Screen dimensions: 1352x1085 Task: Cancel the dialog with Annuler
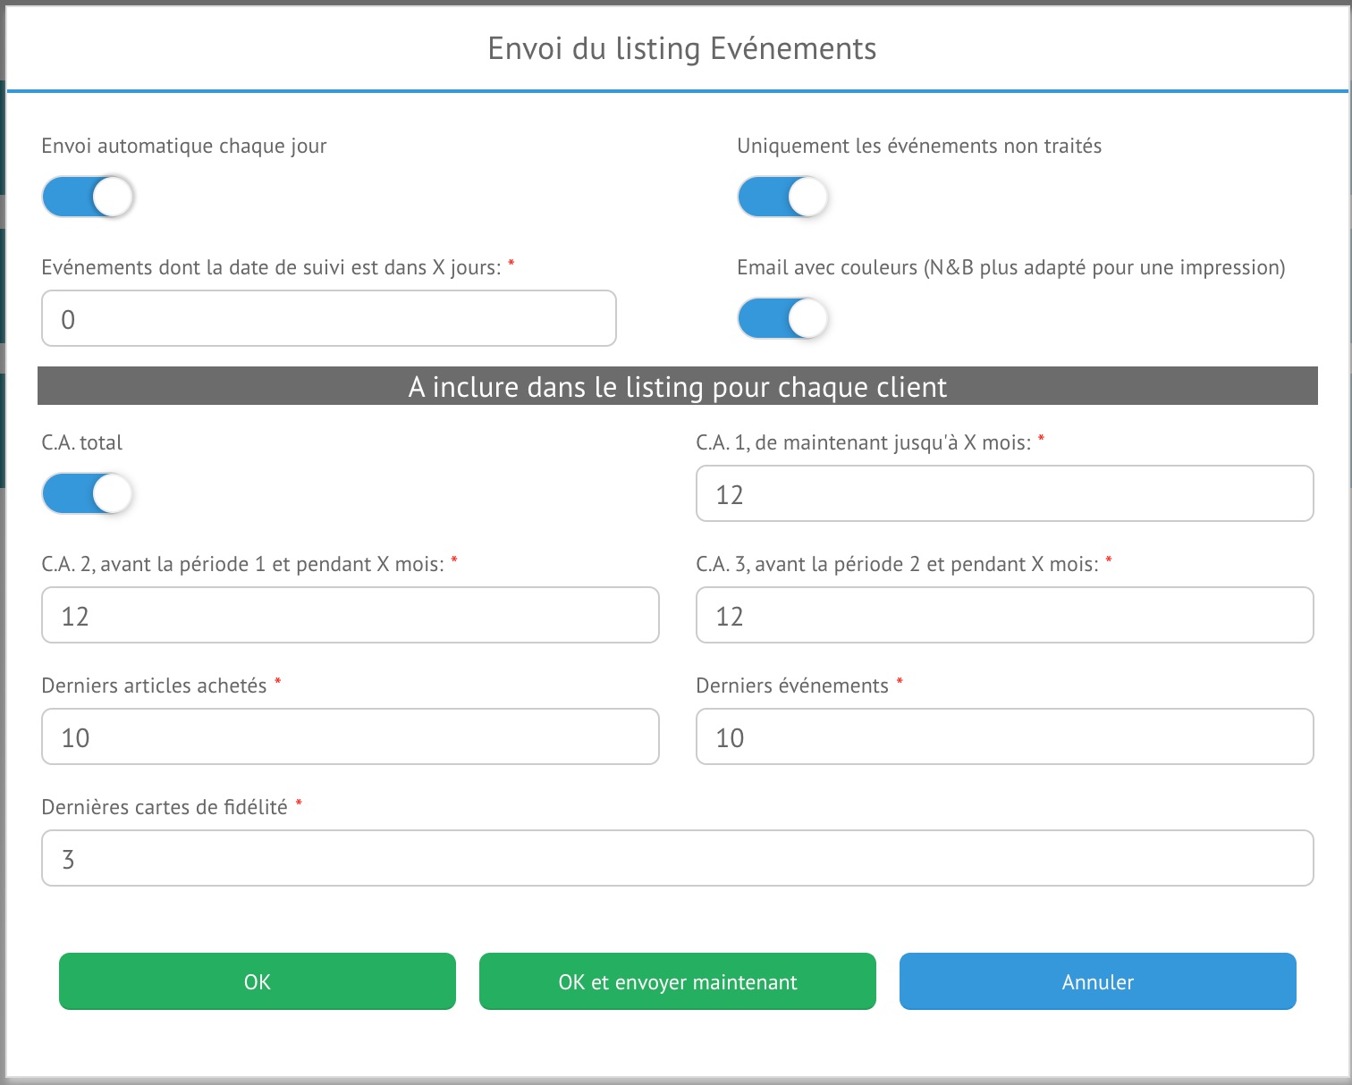1097,982
